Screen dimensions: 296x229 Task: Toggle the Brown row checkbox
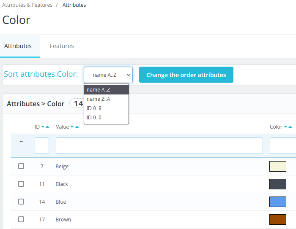[21, 219]
